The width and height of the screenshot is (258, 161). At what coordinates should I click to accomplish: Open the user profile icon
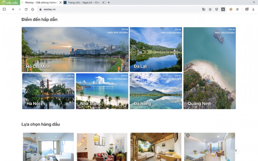(247, 9)
